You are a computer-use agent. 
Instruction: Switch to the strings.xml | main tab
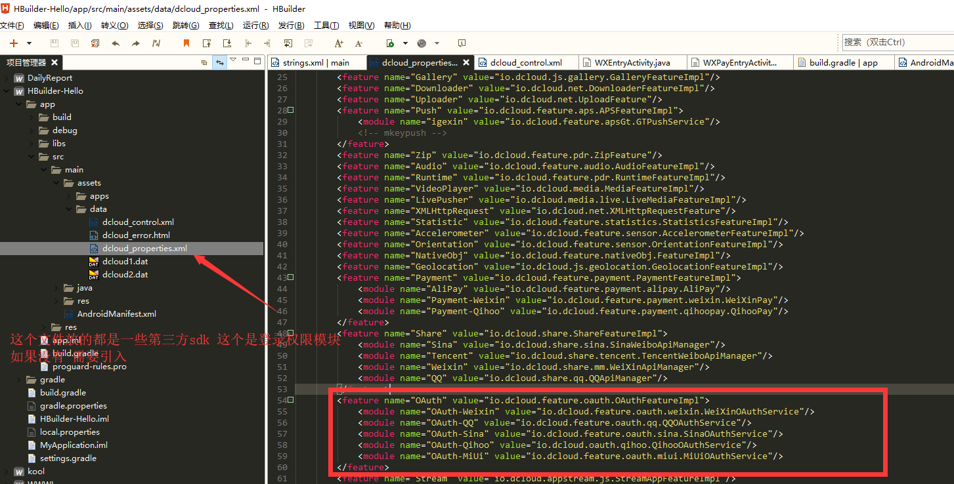point(314,62)
